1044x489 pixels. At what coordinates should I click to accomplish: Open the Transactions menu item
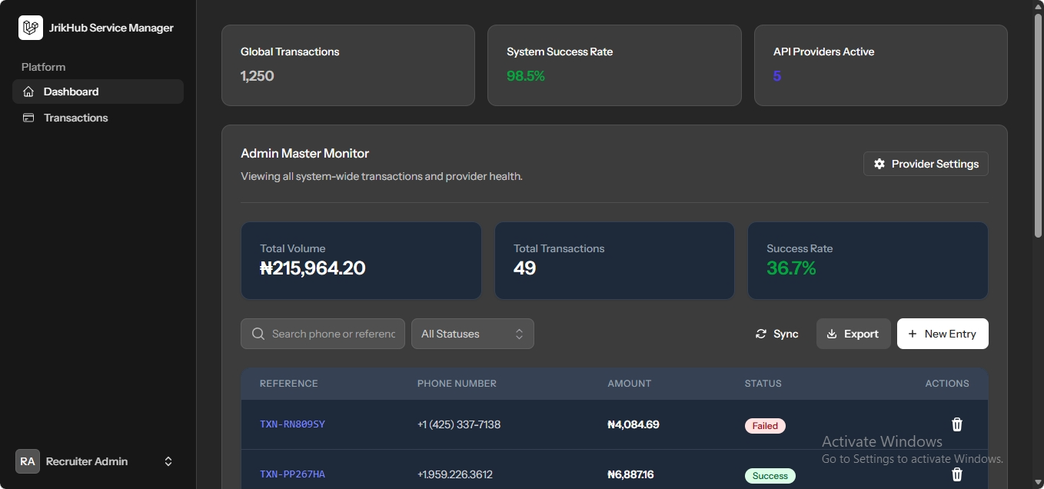[98, 118]
